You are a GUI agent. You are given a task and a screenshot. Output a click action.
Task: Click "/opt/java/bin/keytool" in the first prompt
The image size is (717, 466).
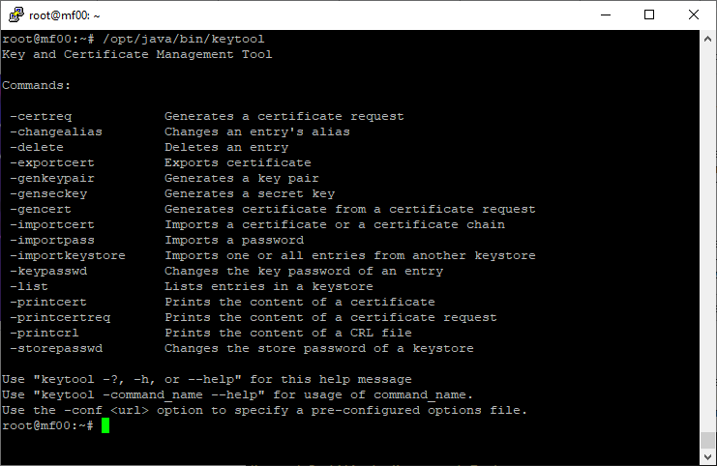[x=184, y=40]
